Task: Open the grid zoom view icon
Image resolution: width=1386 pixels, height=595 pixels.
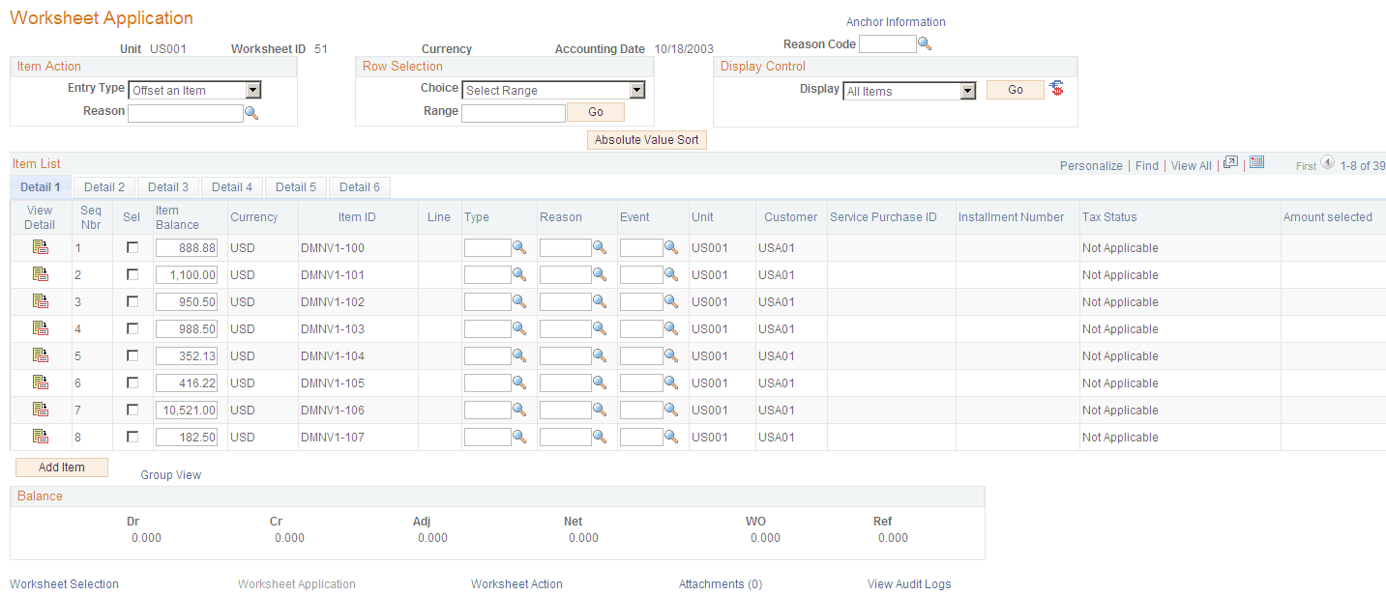Action: tap(1229, 163)
